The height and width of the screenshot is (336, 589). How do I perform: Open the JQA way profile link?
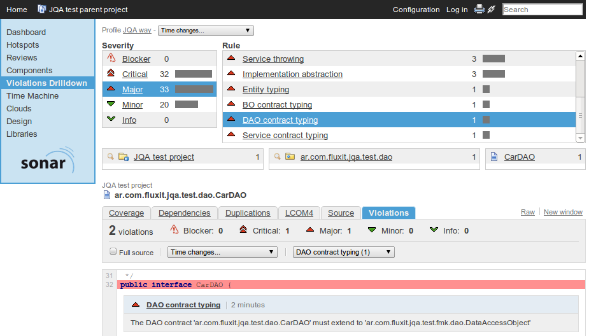pos(137,30)
